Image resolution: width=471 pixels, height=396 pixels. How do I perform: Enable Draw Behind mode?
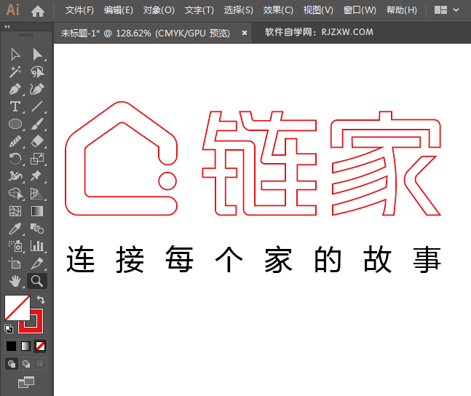click(x=25, y=364)
